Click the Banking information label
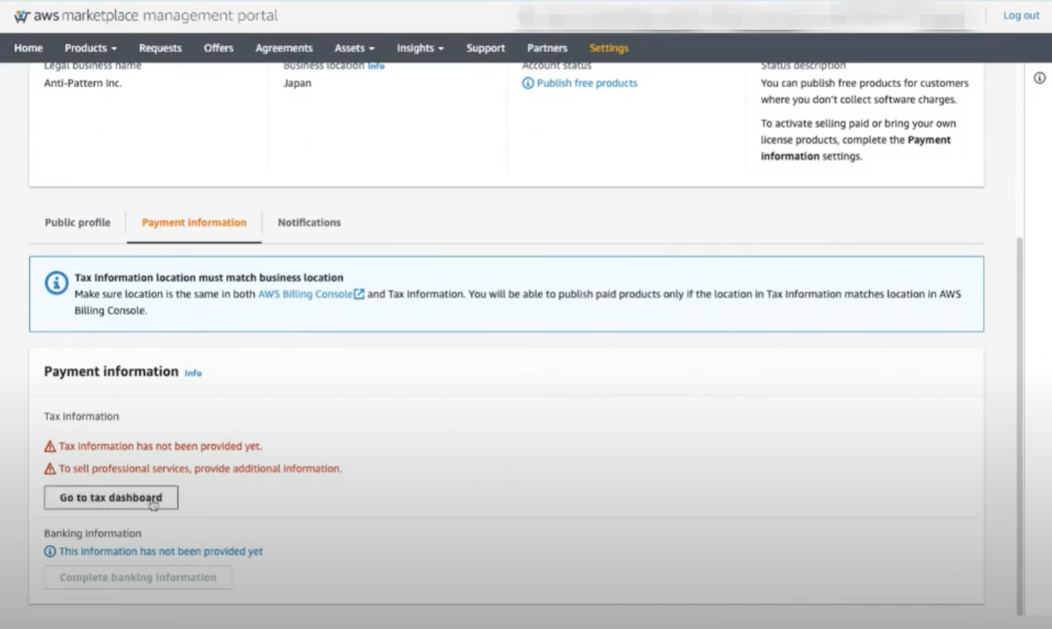The height and width of the screenshot is (629, 1052). [x=92, y=533]
